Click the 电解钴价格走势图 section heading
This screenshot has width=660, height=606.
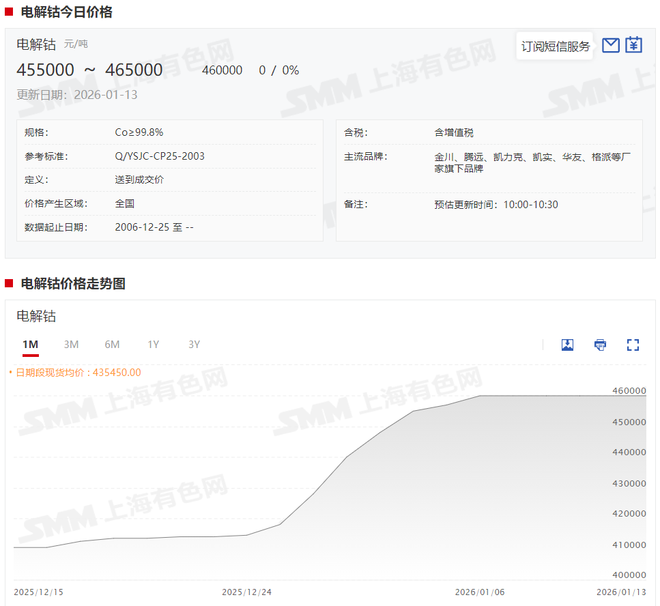click(73, 284)
